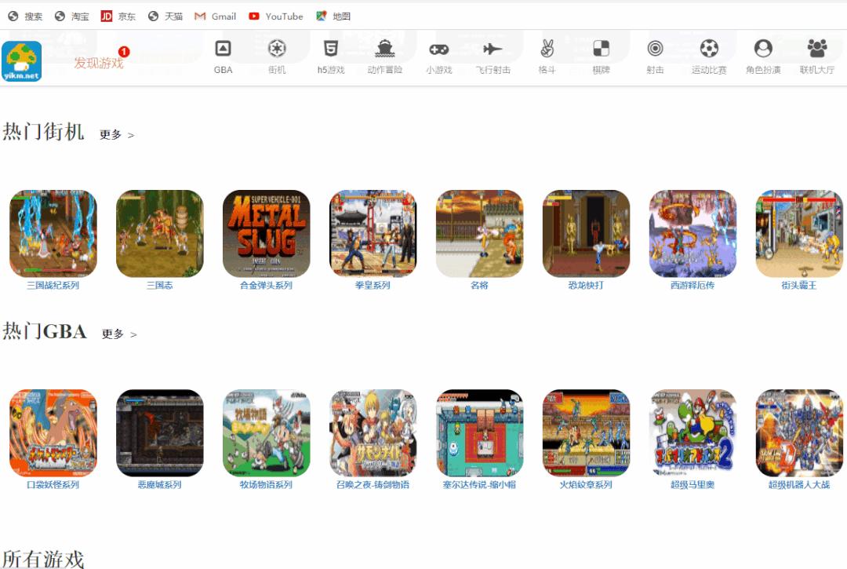
Task: Click the 恐龙快打 text link
Action: 586,286
